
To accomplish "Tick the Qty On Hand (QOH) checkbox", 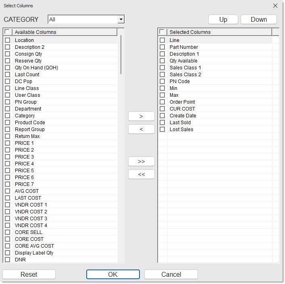I will pos(7,68).
